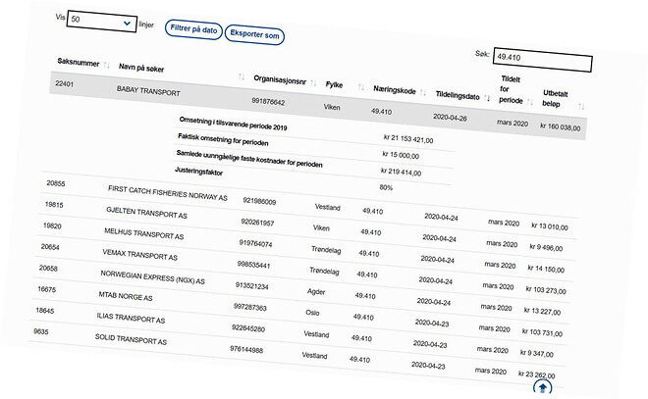648x399 pixels.
Task: Click value kr 15 000,00
Action: point(401,155)
